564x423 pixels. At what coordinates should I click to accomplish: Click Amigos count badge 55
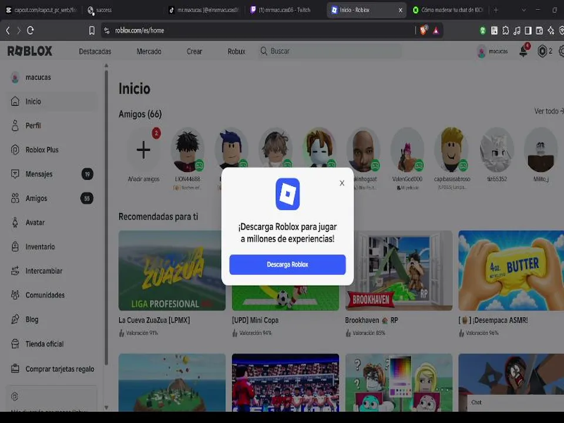tap(87, 198)
